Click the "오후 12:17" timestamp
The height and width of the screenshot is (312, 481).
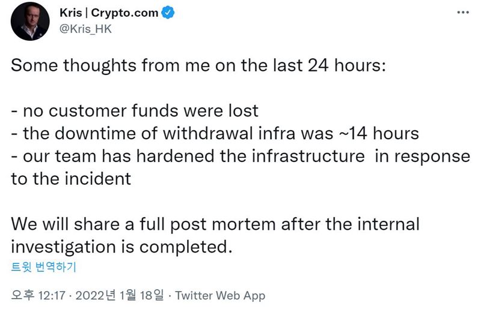click(38, 295)
